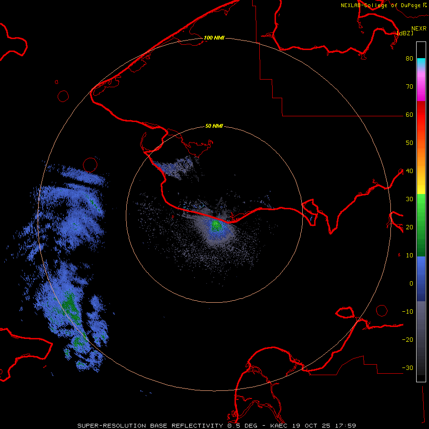Click the 50 value on color scale
Viewport: 429px width, 429px height.
tap(409, 143)
